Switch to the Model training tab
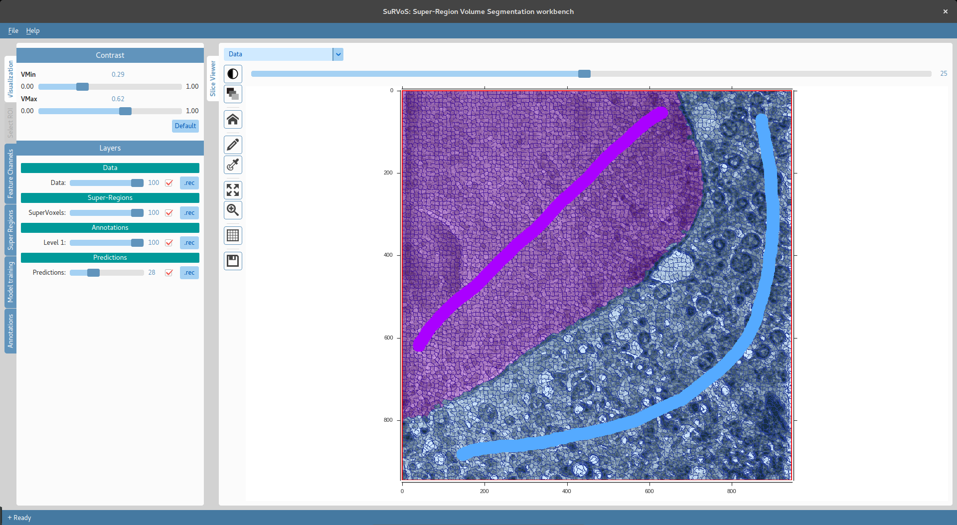The width and height of the screenshot is (957, 525). point(10,282)
